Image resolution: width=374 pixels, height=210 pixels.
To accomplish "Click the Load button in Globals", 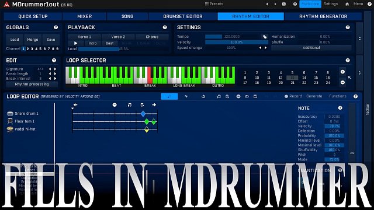I will tap(15, 40).
